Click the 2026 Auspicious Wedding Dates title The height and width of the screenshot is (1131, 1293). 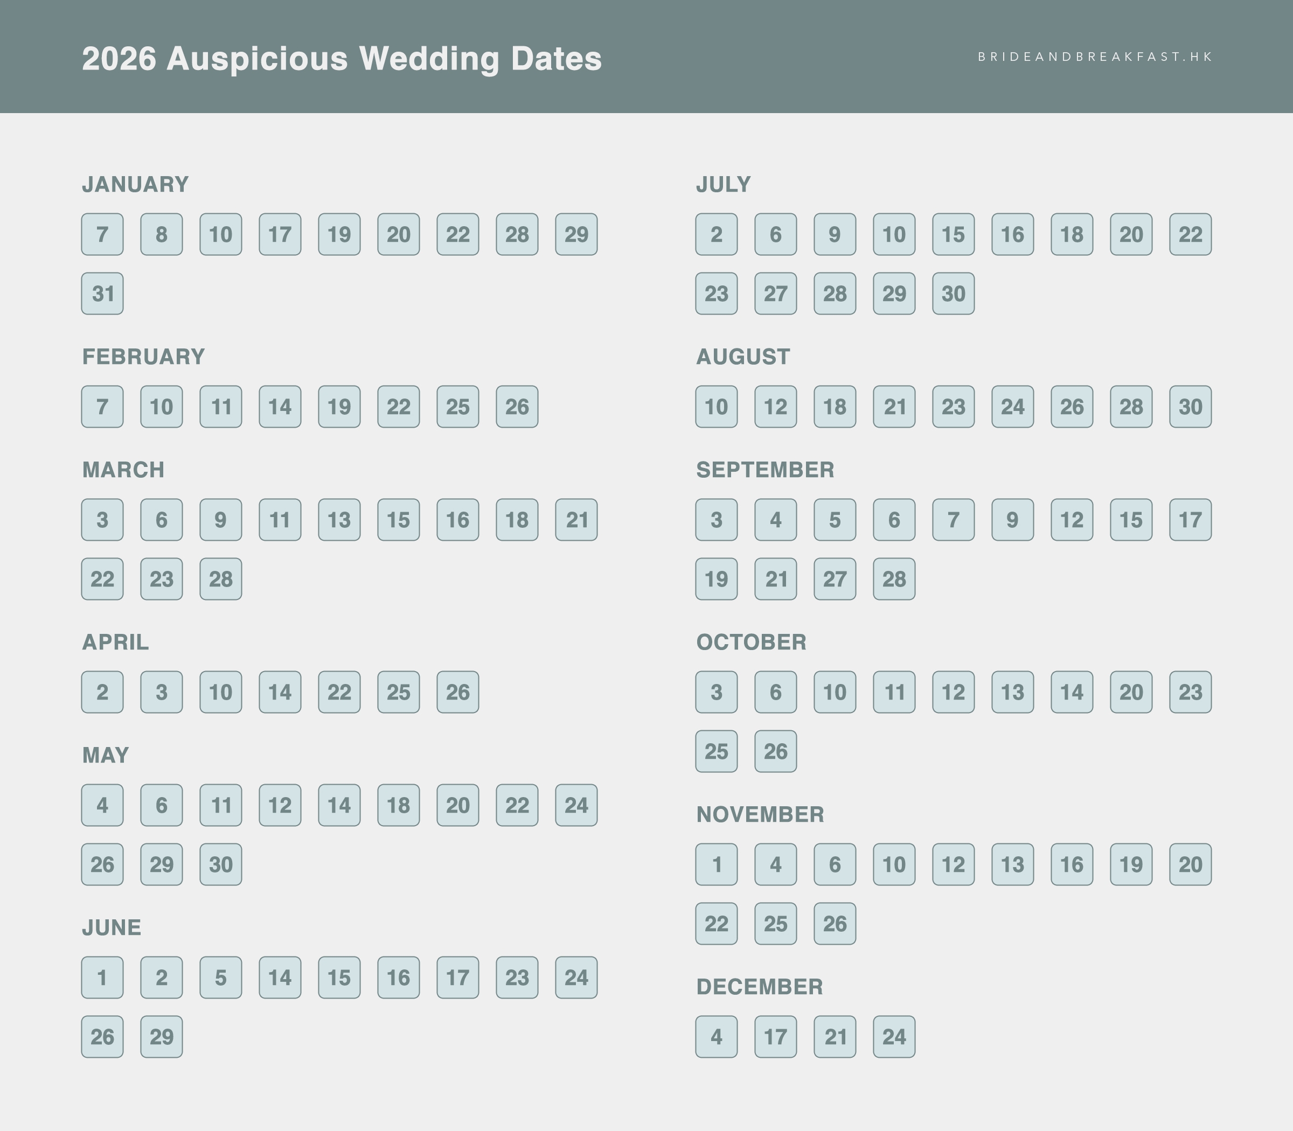tap(342, 58)
